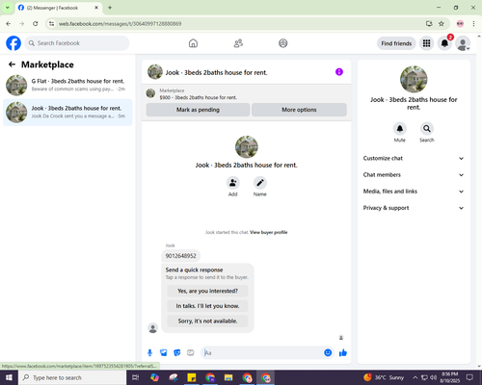Focus the Aa message input
Screen dimensions: 482x385
[263, 353]
